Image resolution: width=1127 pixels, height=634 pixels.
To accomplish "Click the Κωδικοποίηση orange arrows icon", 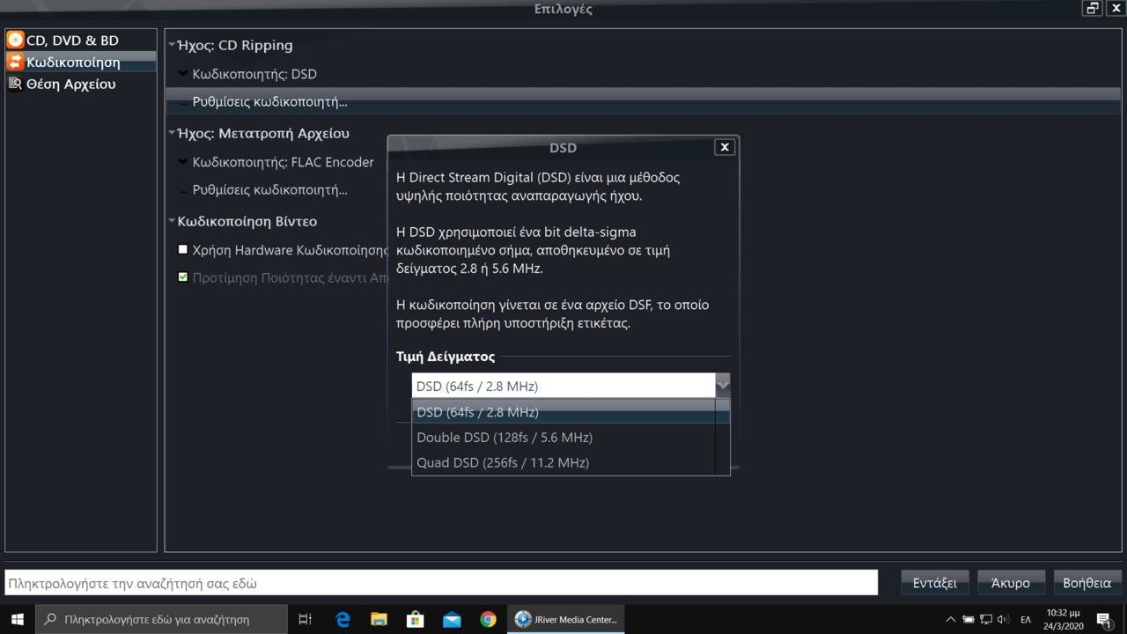I will click(x=15, y=63).
